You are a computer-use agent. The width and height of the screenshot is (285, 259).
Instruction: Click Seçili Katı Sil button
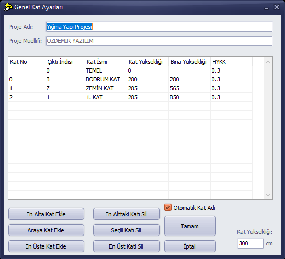coord(127,230)
